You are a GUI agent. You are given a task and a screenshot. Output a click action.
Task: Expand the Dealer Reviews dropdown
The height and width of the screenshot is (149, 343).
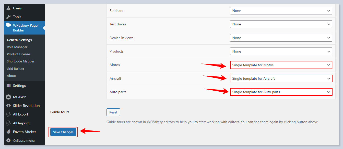281,38
